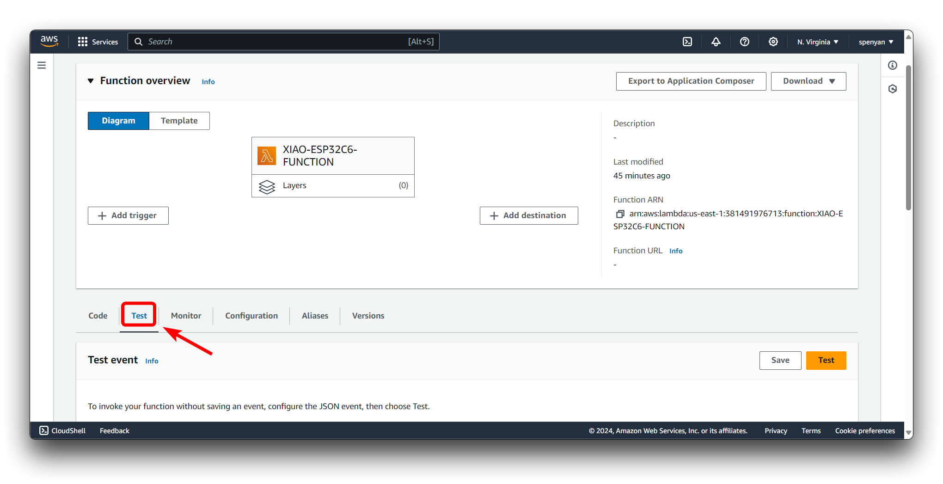943x484 pixels.
Task: Select the Test tab
Action: [139, 316]
